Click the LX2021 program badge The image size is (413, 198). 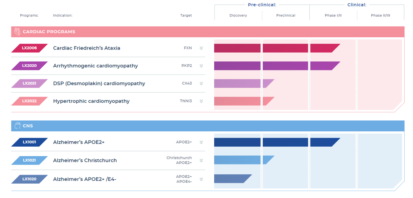coord(29,83)
